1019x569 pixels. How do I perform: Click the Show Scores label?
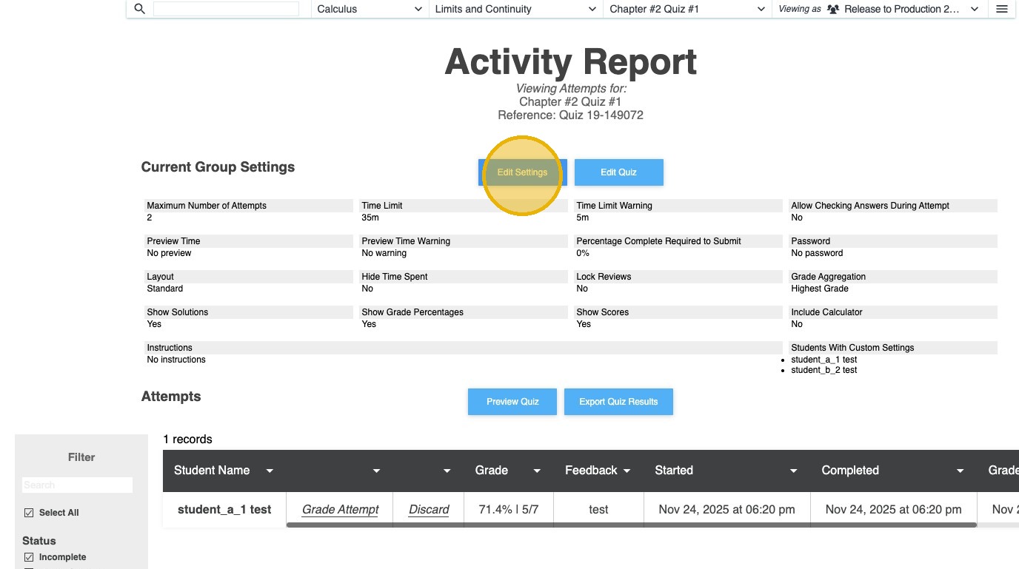[603, 312]
